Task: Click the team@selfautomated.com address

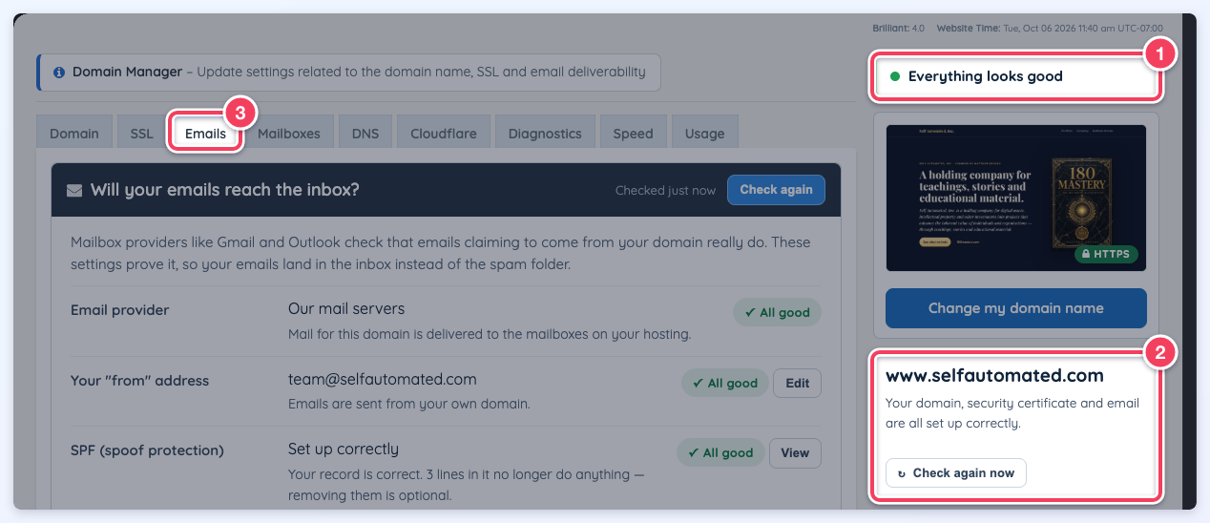Action: 383,380
